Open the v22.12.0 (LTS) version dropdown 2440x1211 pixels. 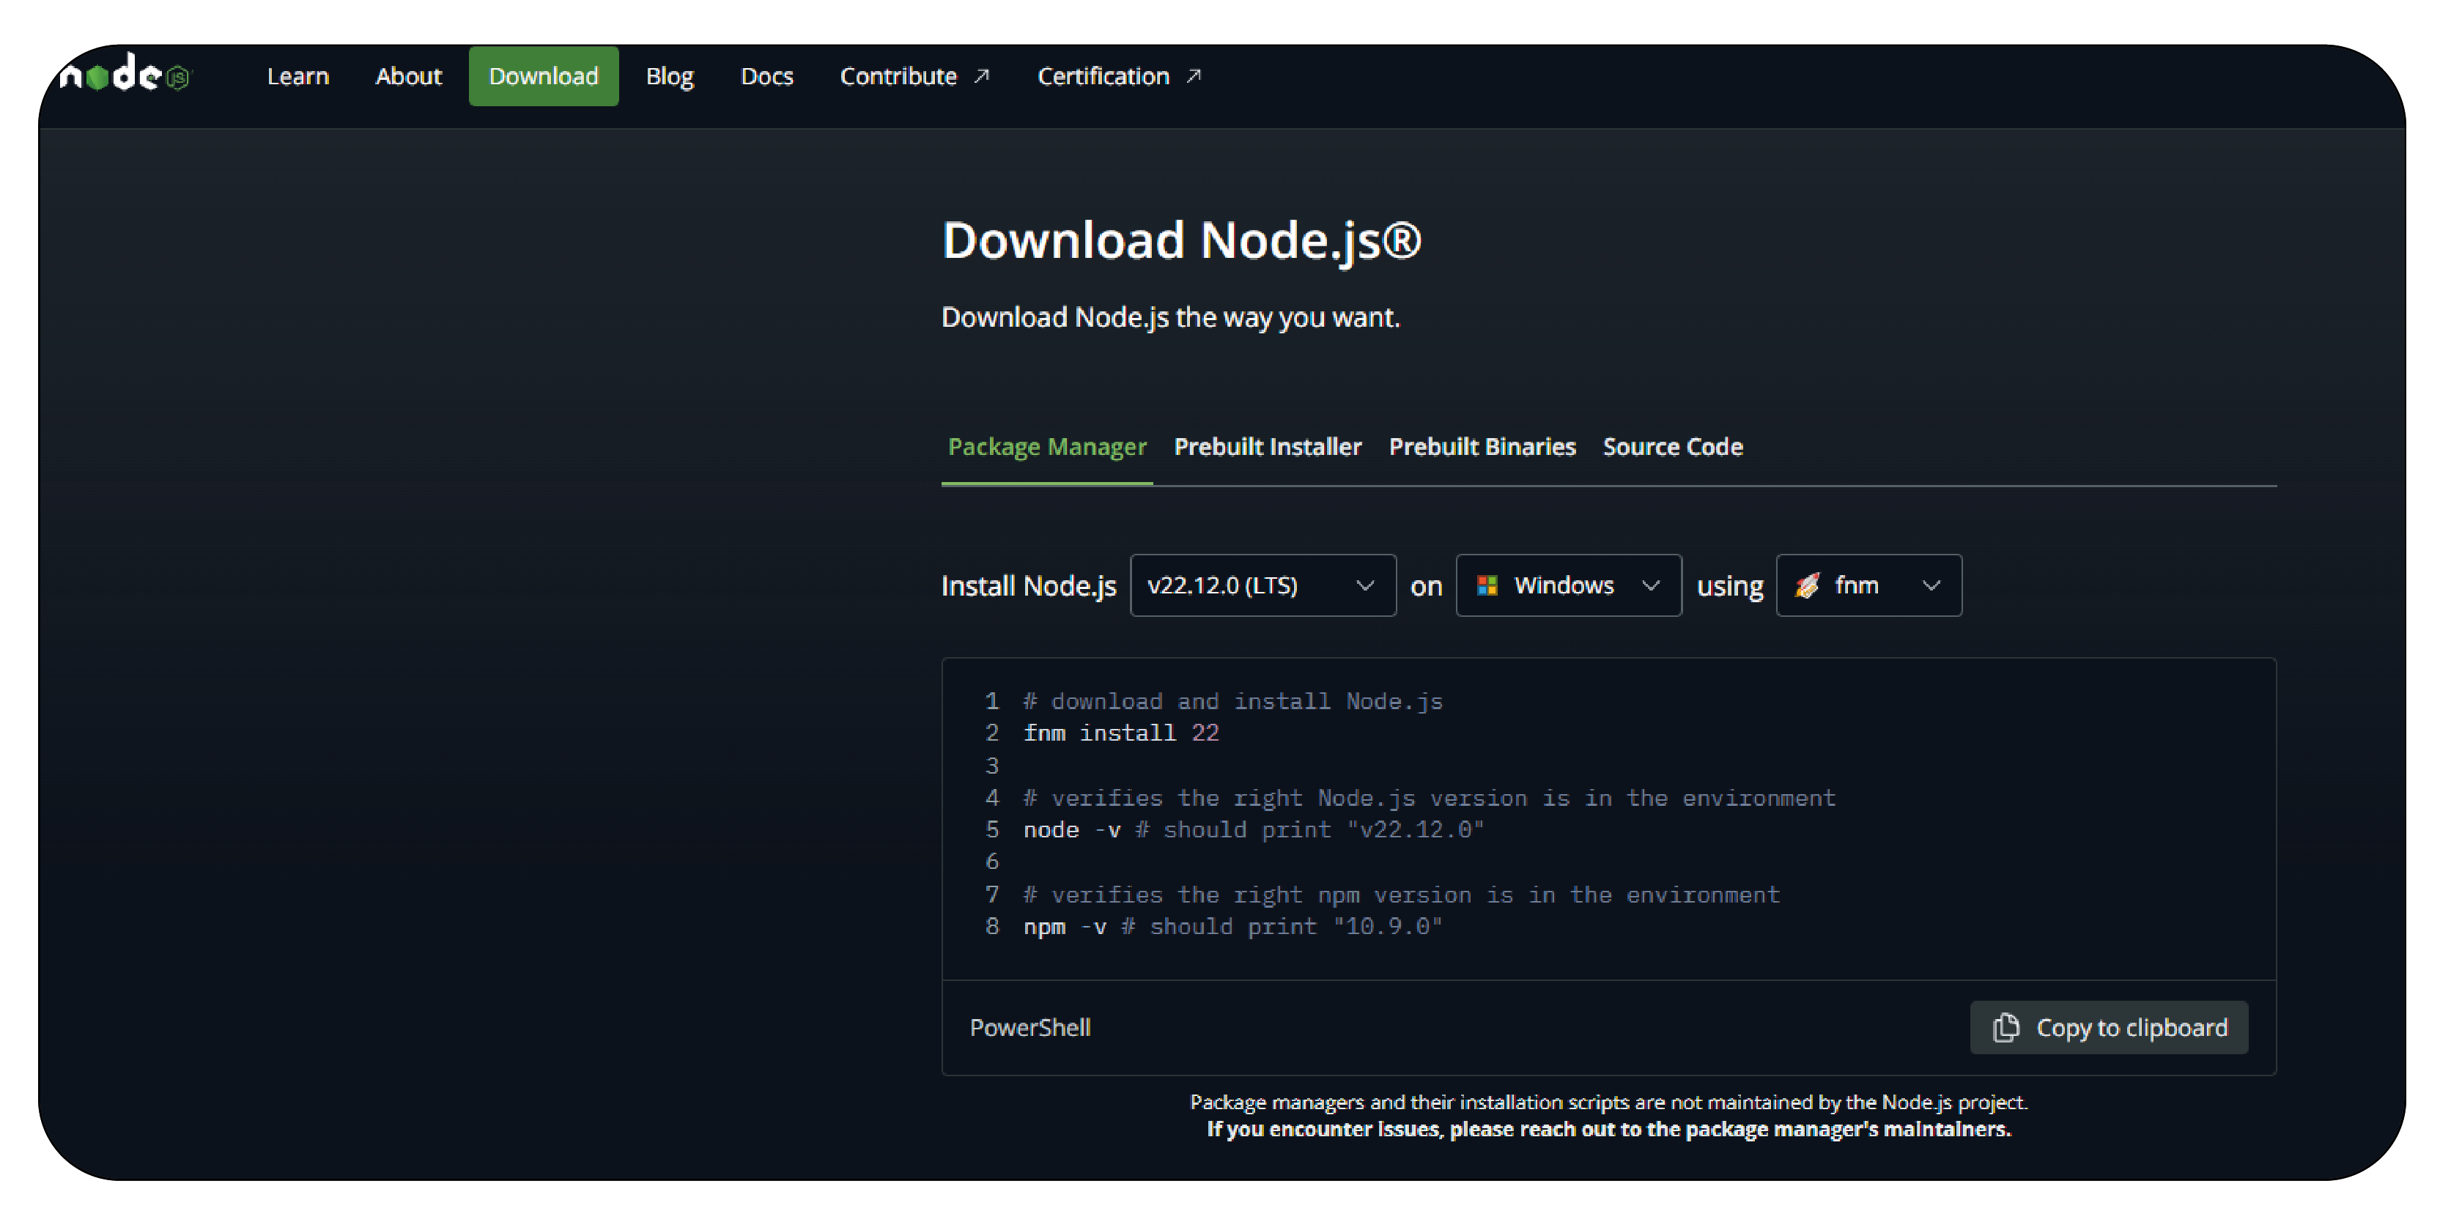tap(1262, 585)
